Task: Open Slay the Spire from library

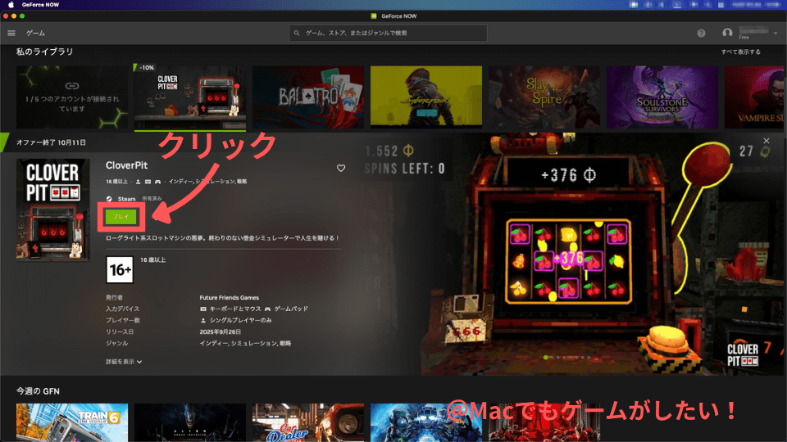Action: [x=544, y=97]
